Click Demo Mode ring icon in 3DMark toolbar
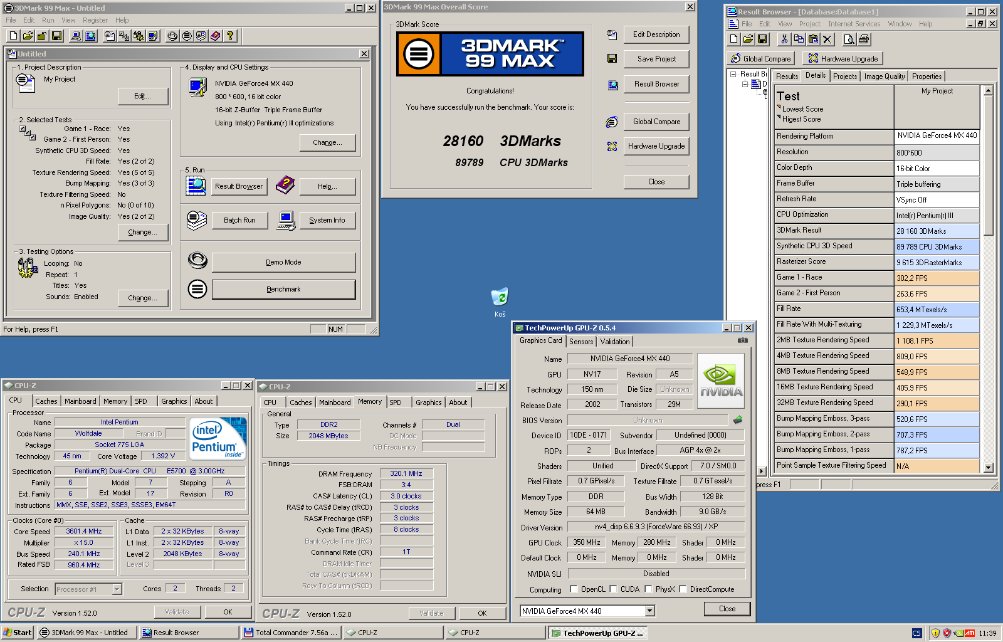 click(172, 36)
